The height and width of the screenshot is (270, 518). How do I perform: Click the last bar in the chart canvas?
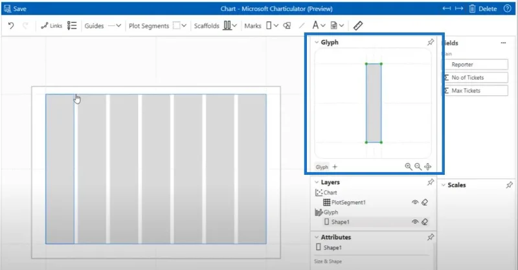pos(252,169)
